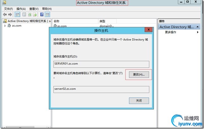Click the 更改(H)... button
204x129 pixels.
139,75
